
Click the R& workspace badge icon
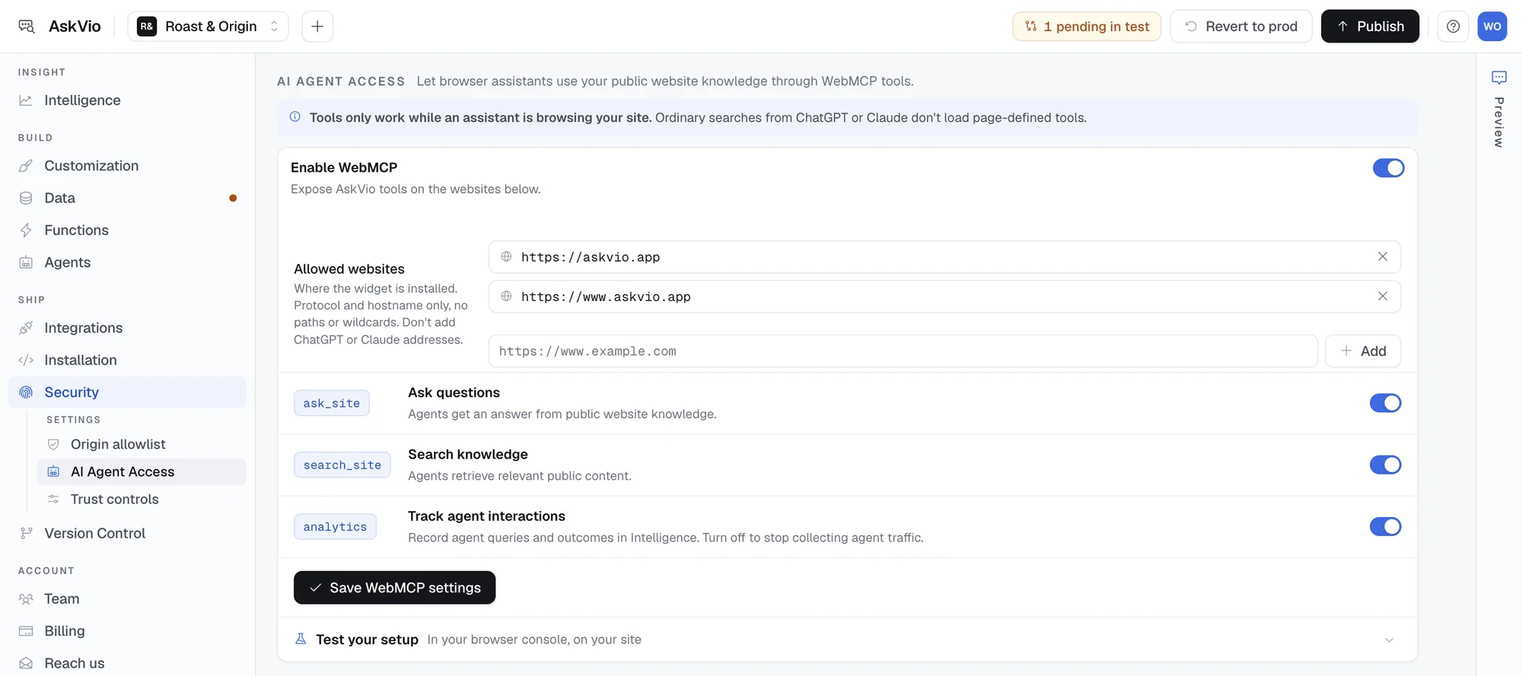pyautogui.click(x=147, y=27)
